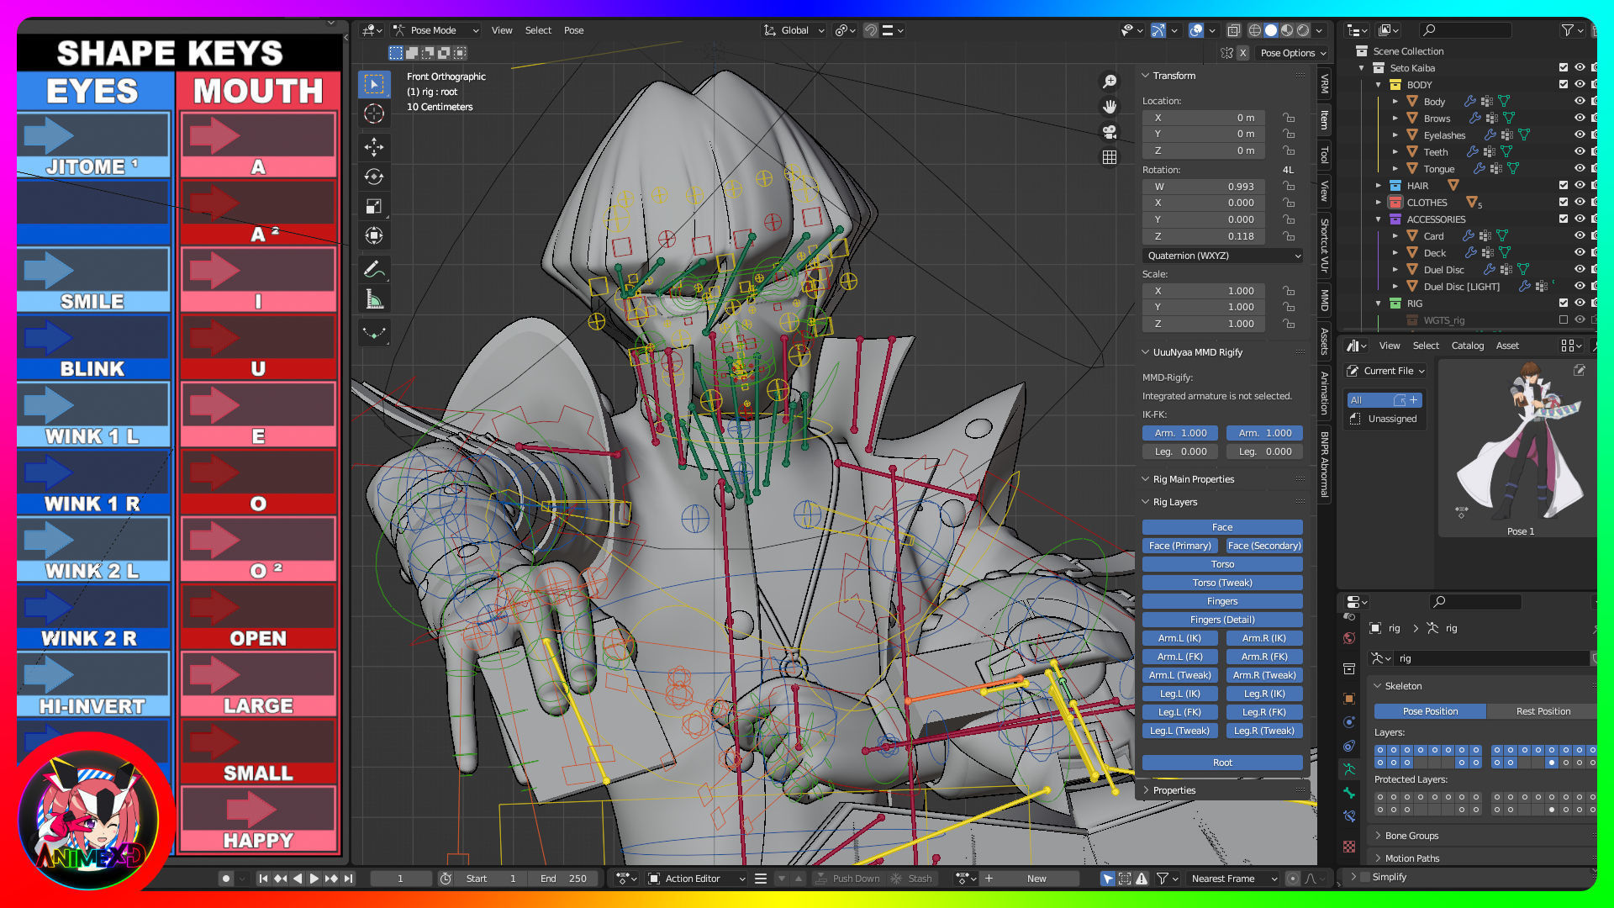Open the Quaternion (WXYZ) rotation mode dropdown
1614x908 pixels.
click(1222, 256)
